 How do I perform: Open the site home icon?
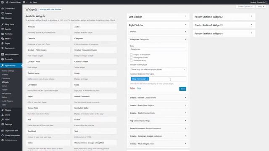[7, 2]
